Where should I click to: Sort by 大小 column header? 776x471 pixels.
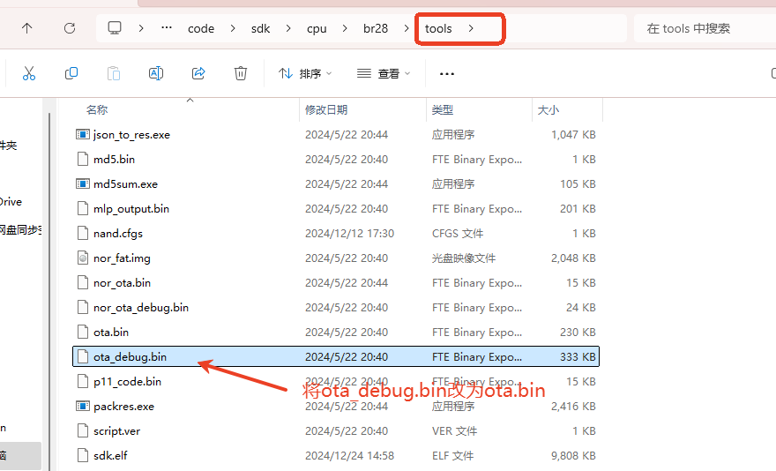click(x=548, y=110)
